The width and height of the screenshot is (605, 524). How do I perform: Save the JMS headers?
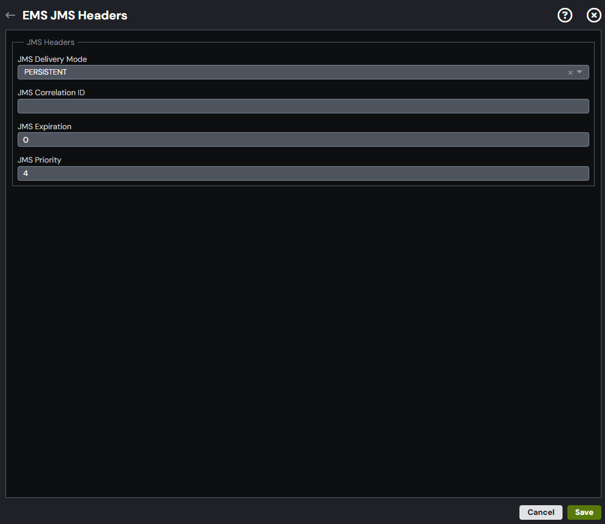[584, 512]
